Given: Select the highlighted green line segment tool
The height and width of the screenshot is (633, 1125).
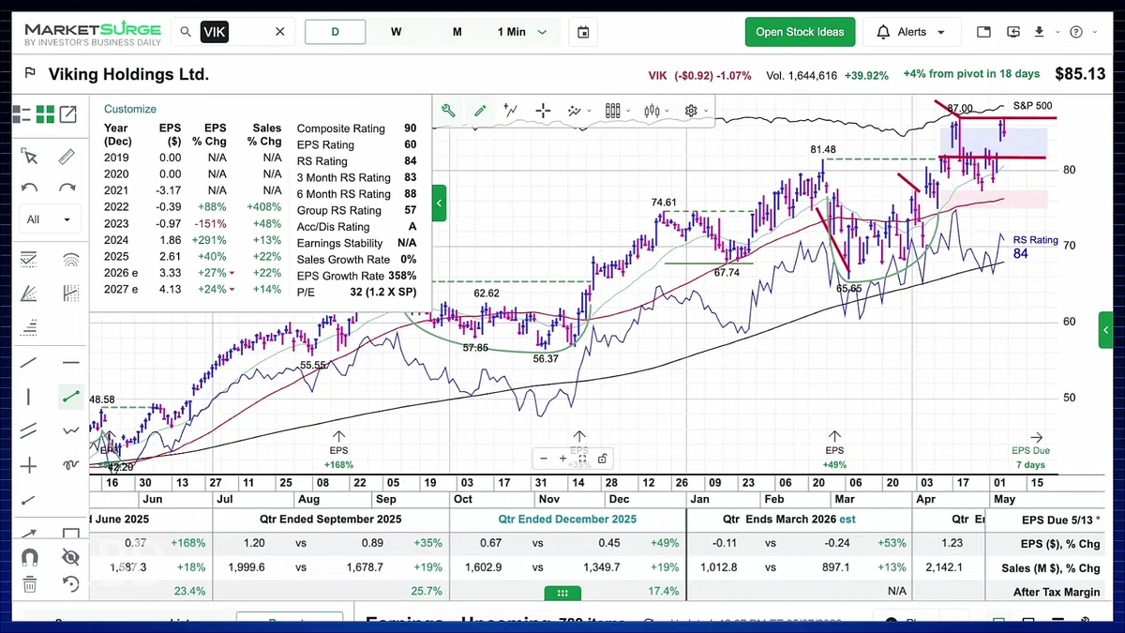Looking at the screenshot, I should coord(70,397).
